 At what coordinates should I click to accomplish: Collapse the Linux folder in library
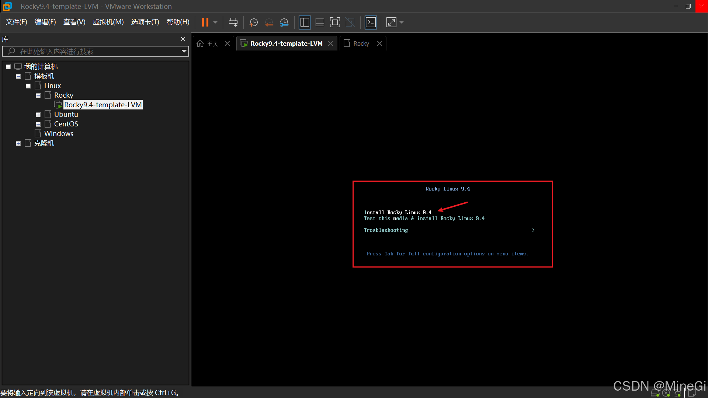click(28, 86)
